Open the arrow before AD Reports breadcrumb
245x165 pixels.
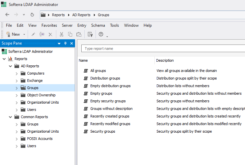tap(69, 15)
